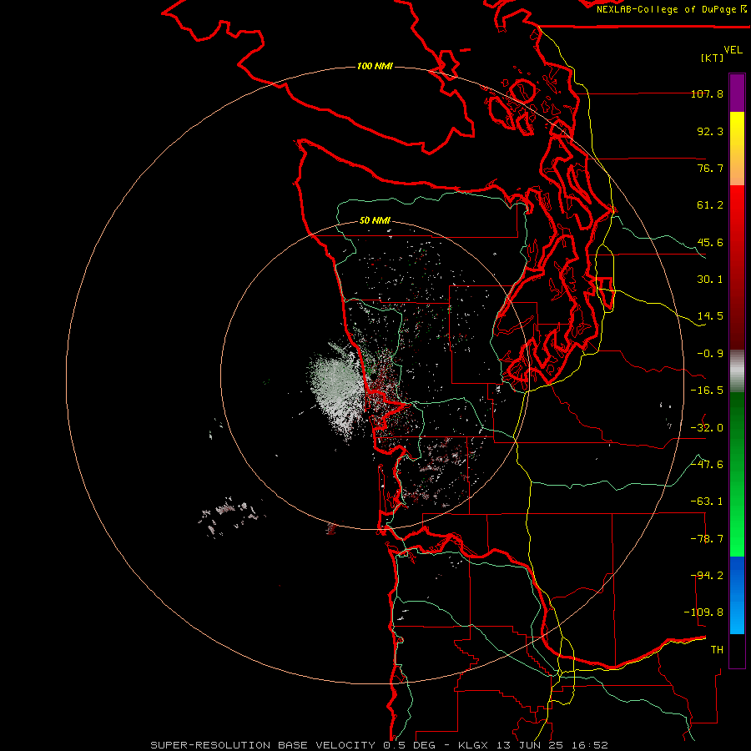Click the 45.6 velocity value
Viewport: 751px width, 751px height.
pyautogui.click(x=710, y=242)
